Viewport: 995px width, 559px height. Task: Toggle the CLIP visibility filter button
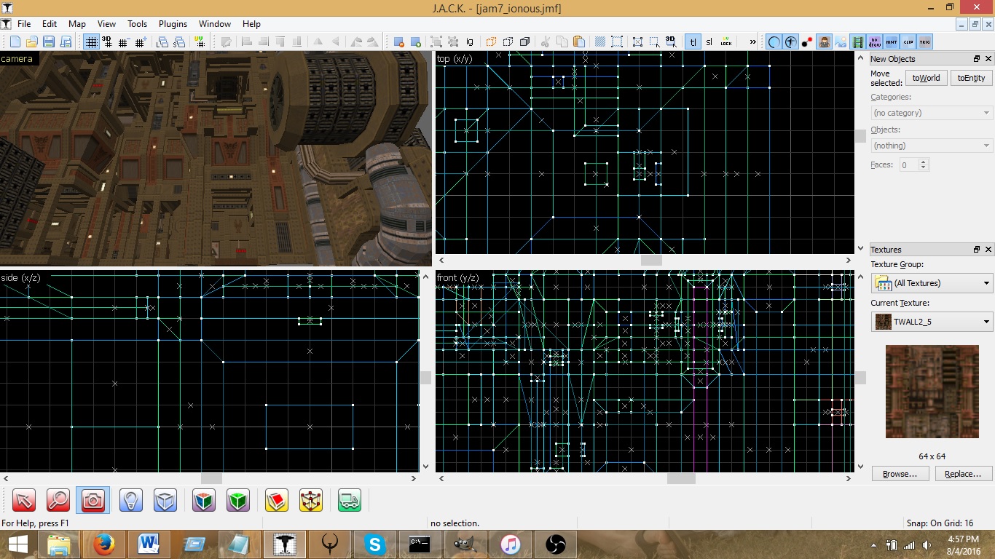pyautogui.click(x=908, y=41)
